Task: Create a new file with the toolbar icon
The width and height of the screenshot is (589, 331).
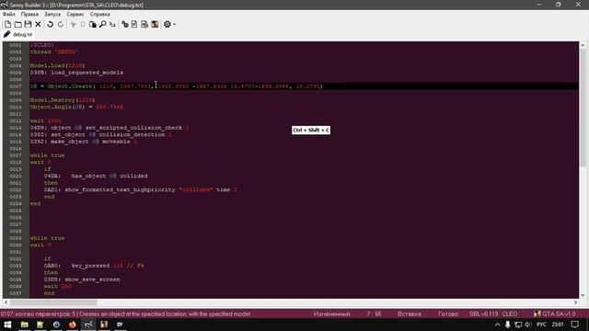Action: (7, 25)
